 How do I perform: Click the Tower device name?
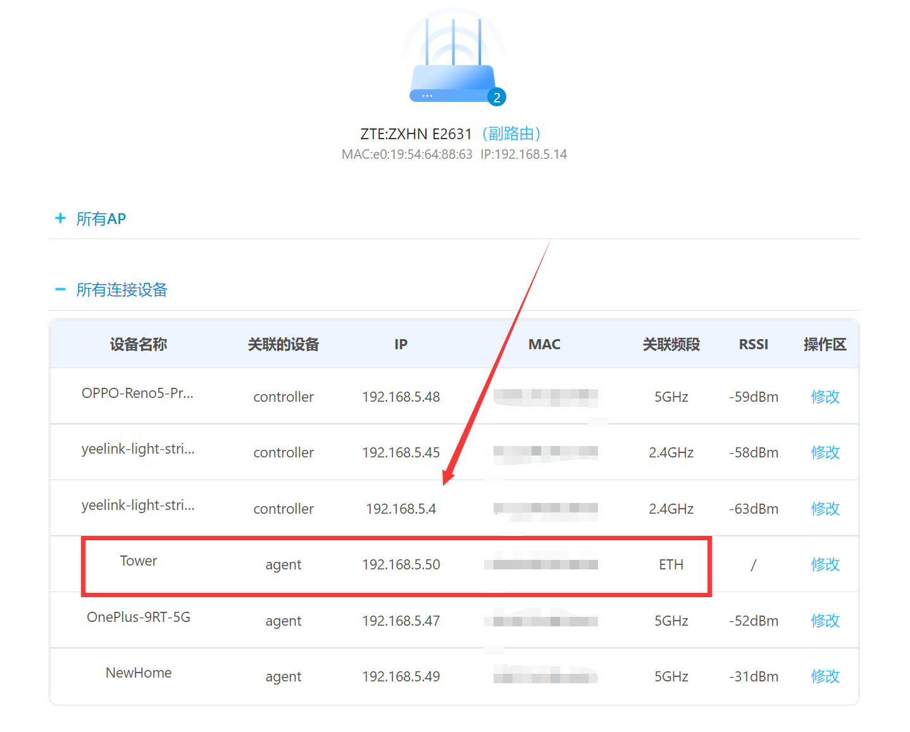[139, 561]
